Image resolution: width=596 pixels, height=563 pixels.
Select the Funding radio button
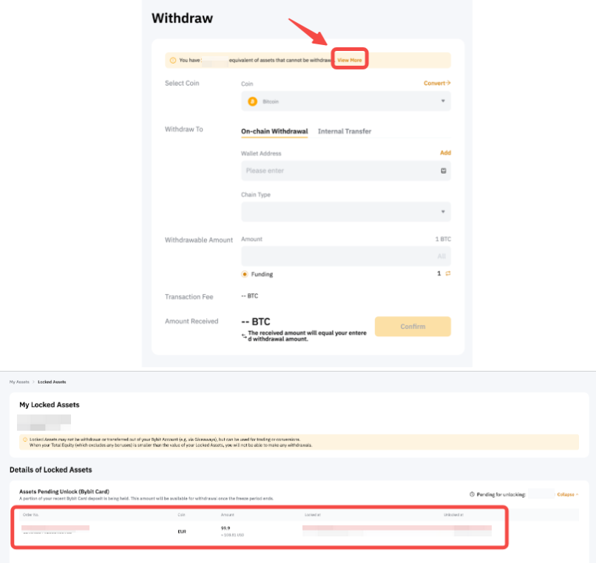click(x=245, y=274)
